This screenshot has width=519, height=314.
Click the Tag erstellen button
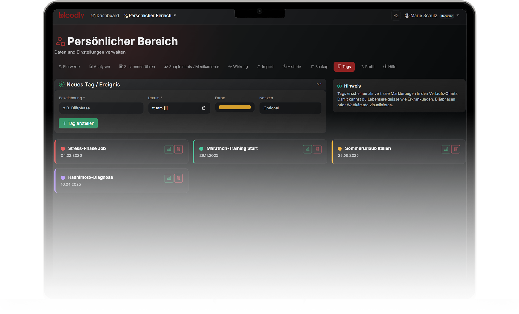[78, 123]
